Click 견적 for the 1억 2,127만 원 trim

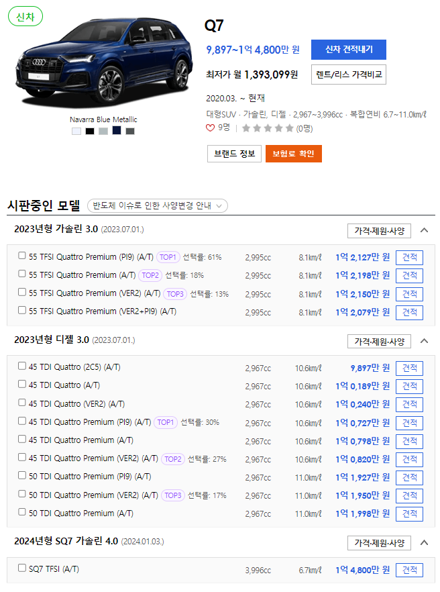pos(409,258)
